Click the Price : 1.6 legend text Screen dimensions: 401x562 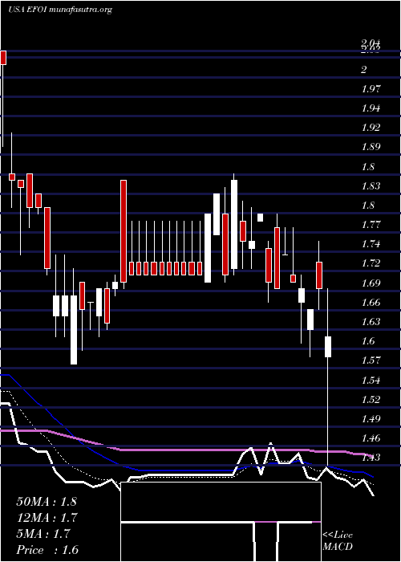47,549
